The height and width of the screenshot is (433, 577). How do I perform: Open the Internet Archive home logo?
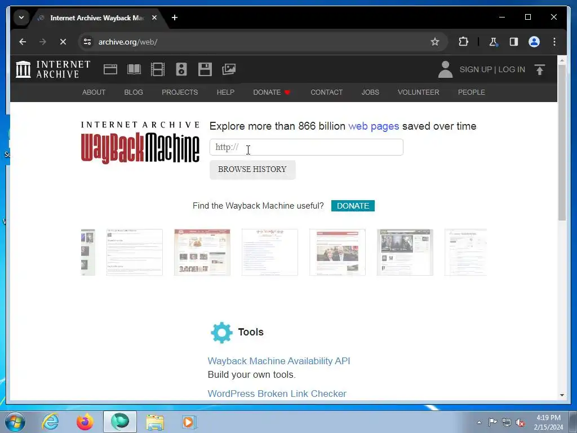click(54, 69)
